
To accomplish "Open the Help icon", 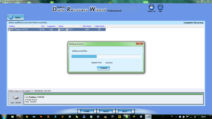I will pyautogui.click(x=160, y=8).
